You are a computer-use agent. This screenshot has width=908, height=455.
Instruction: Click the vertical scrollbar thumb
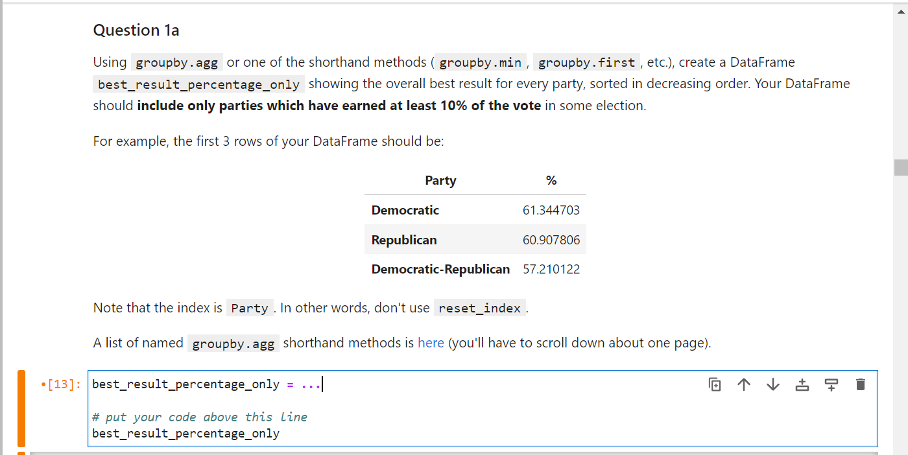pos(902,167)
